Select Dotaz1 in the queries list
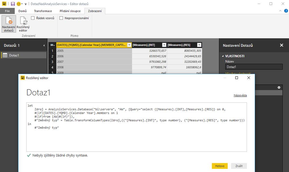Viewport: 289px width, 172px height. point(24,55)
